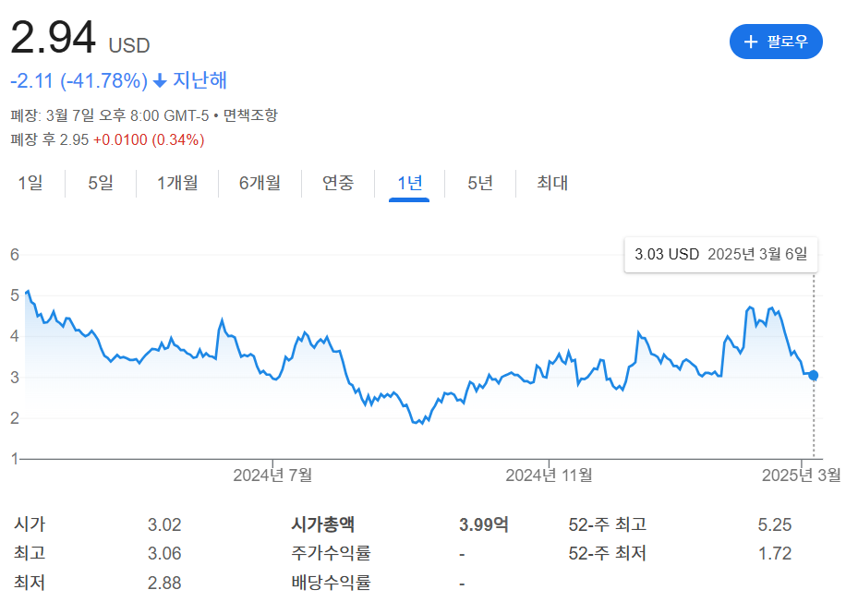This screenshot has width=846, height=602.
Task: Click the down arrow beside -41.78%
Action: 156,82
